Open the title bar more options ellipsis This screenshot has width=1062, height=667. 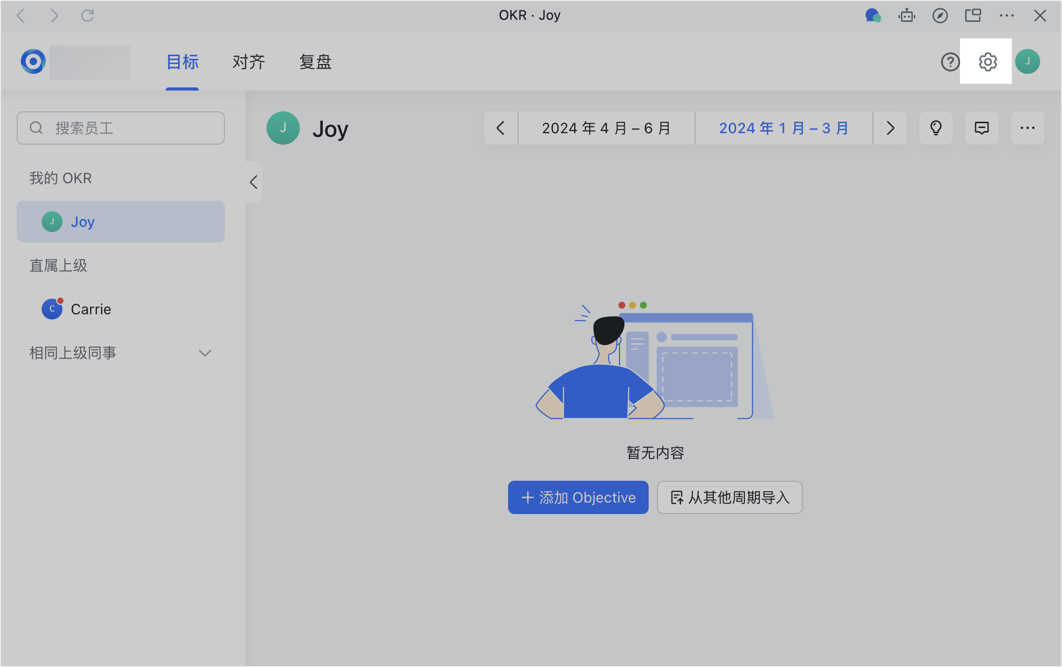pyautogui.click(x=1006, y=16)
